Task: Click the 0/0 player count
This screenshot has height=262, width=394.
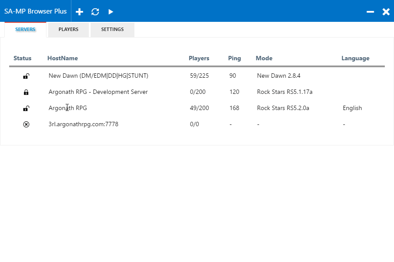Action: [x=194, y=124]
